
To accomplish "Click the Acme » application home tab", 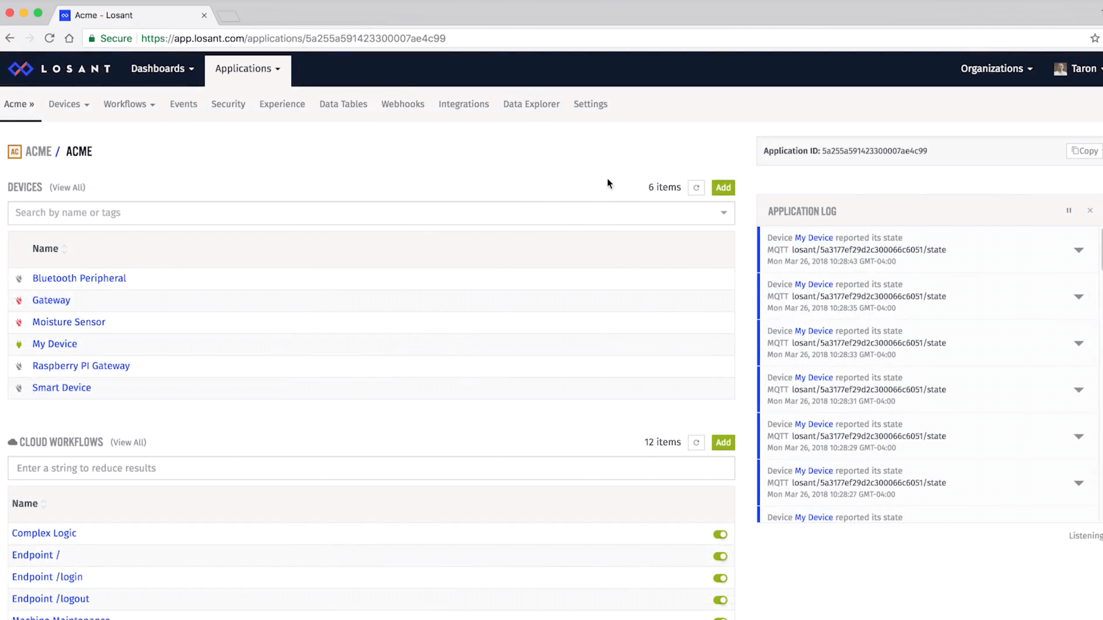I will point(19,104).
